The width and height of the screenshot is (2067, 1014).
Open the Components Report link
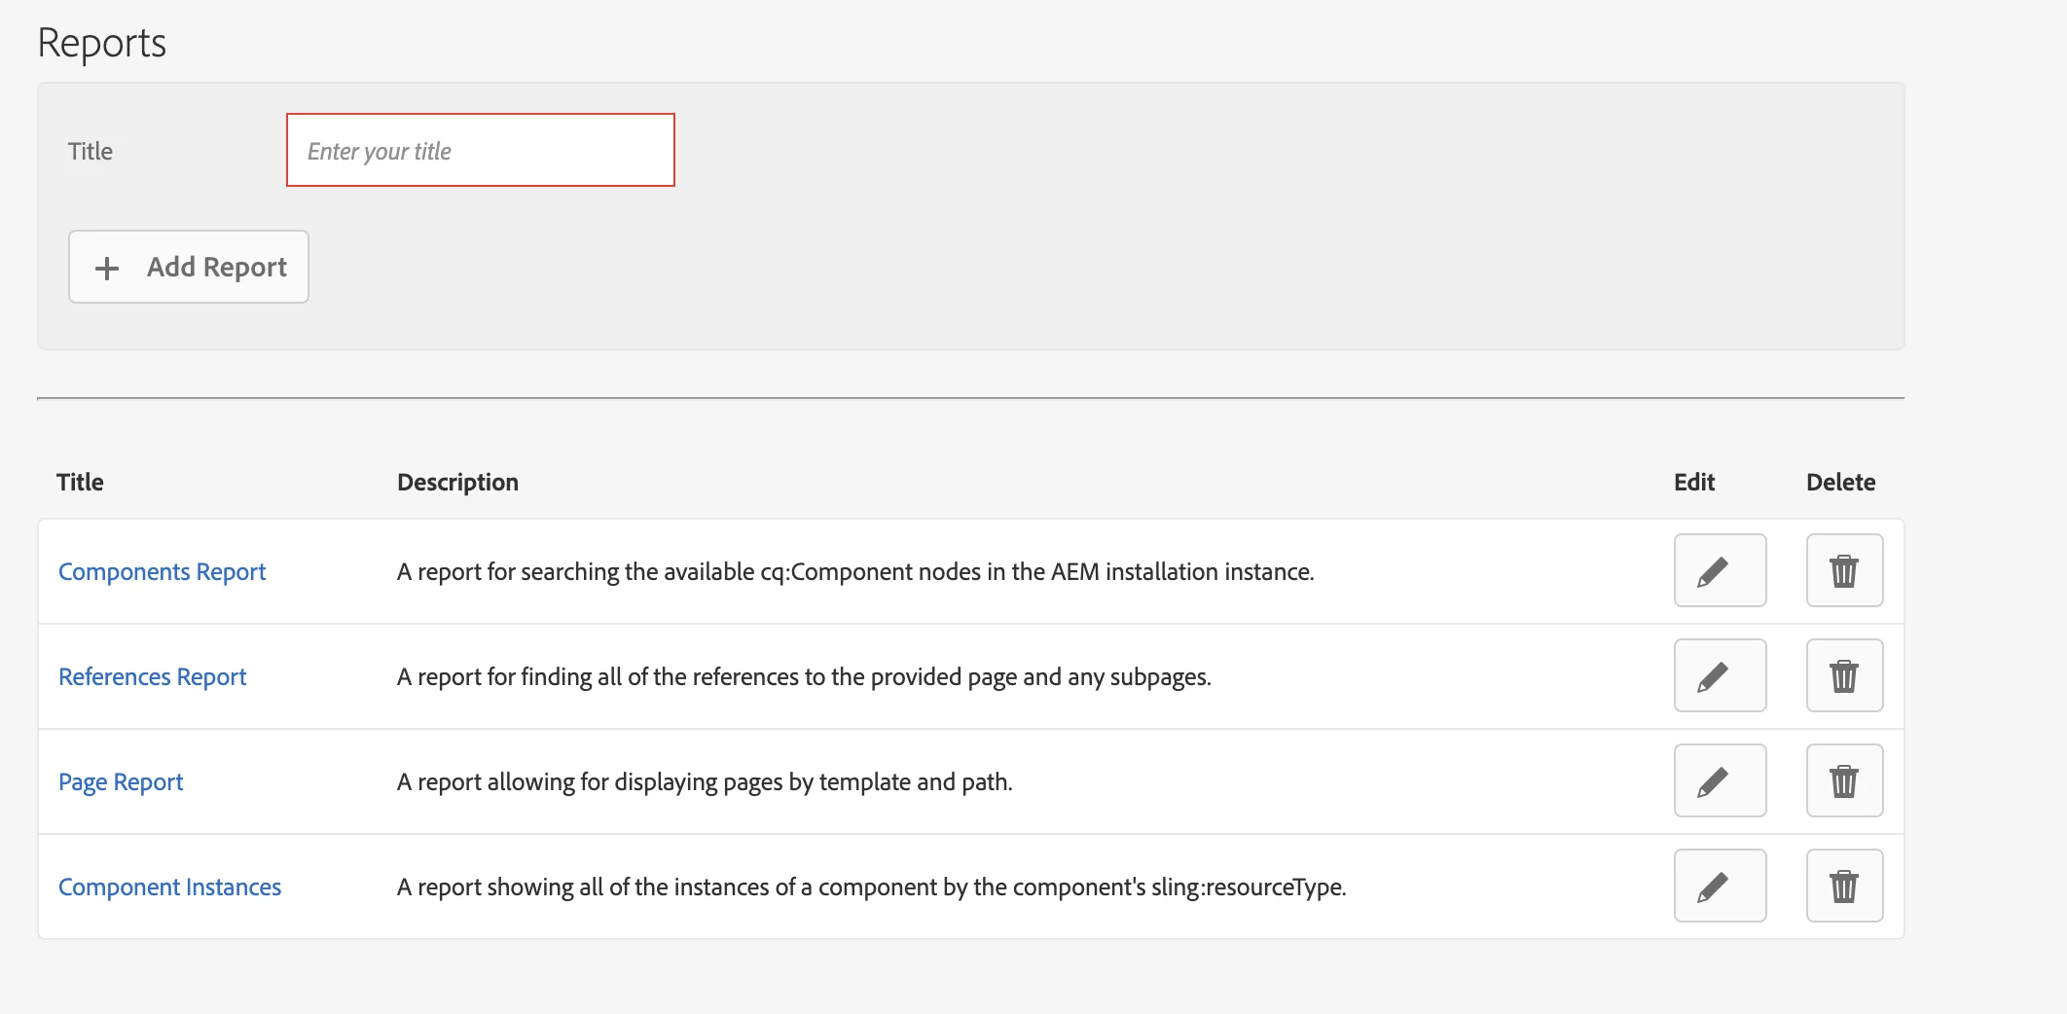pyautogui.click(x=162, y=572)
